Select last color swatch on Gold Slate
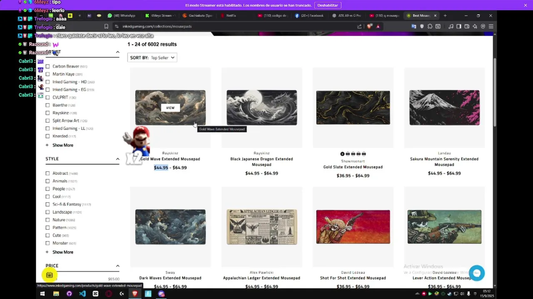533x299 pixels. point(364,154)
